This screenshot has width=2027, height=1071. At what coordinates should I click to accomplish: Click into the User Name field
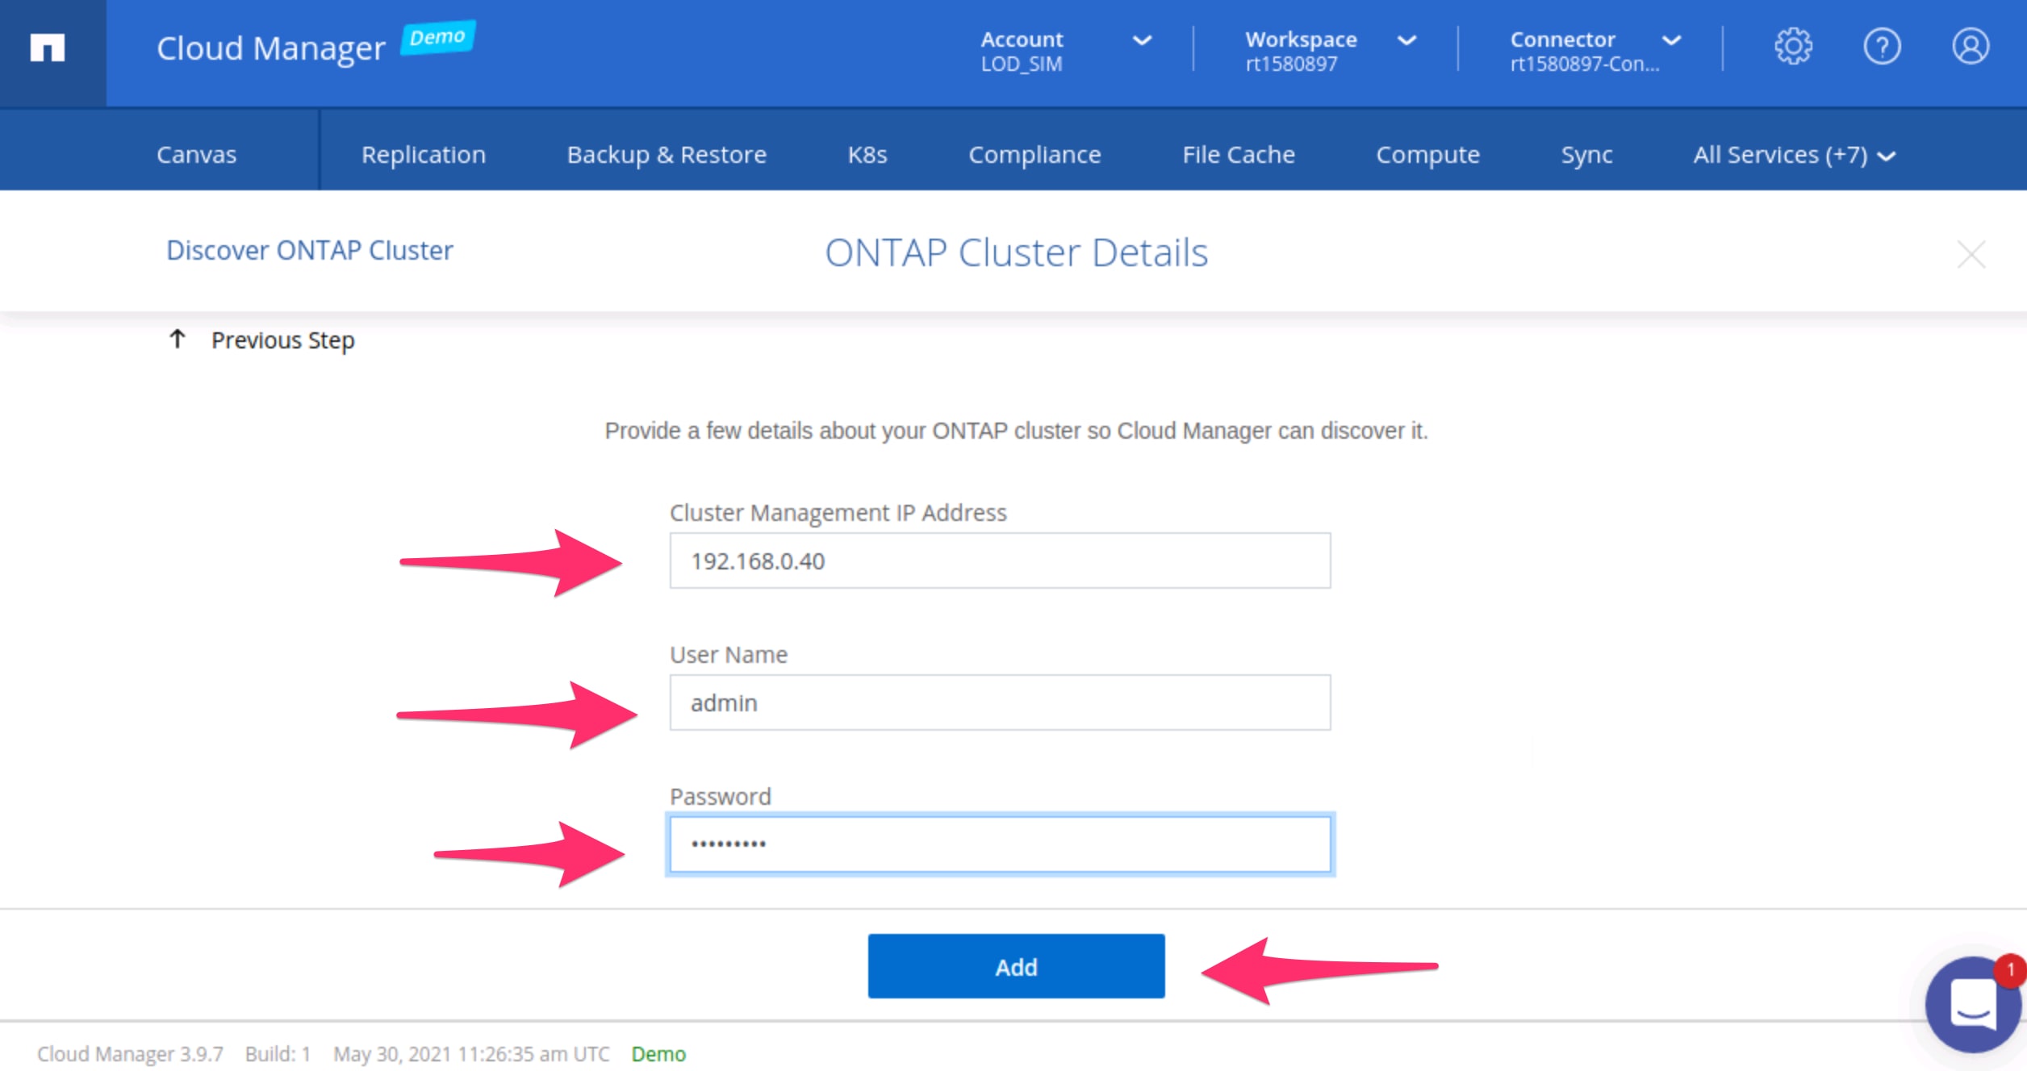coord(999,702)
